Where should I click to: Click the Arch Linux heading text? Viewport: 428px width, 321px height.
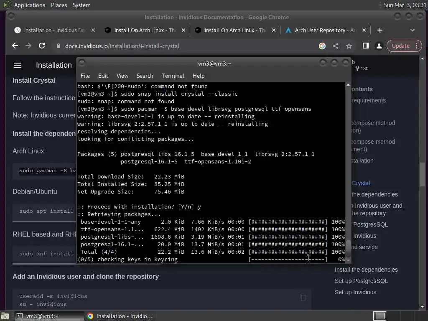28,151
